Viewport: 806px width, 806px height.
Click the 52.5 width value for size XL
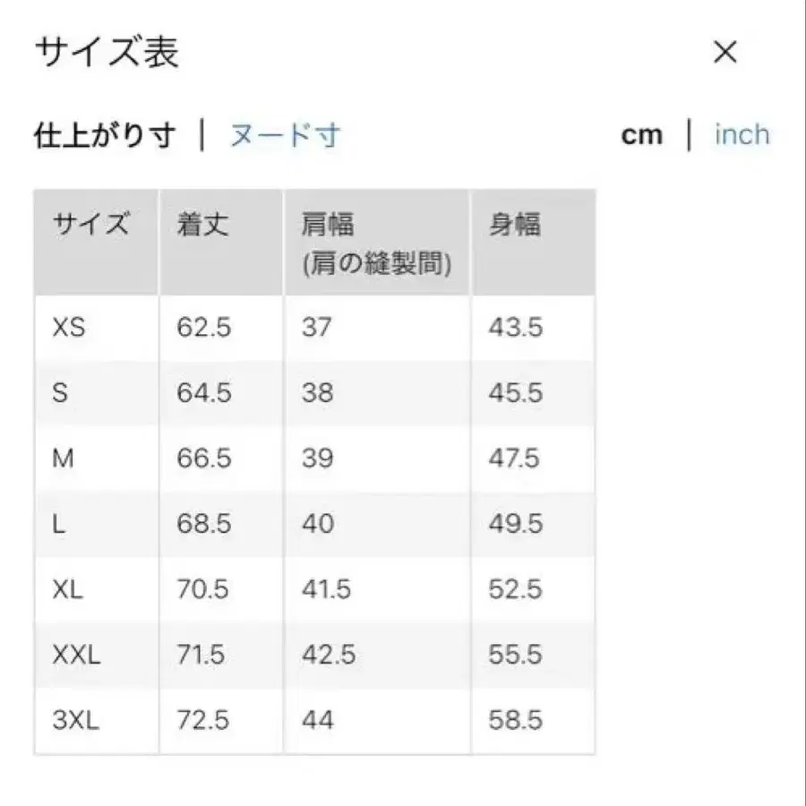[x=513, y=589]
